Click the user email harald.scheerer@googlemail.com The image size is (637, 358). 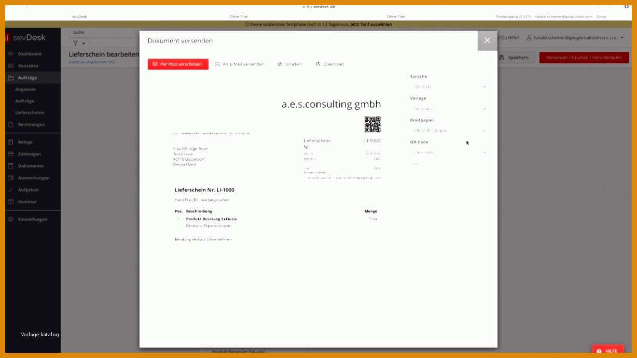pos(567,38)
